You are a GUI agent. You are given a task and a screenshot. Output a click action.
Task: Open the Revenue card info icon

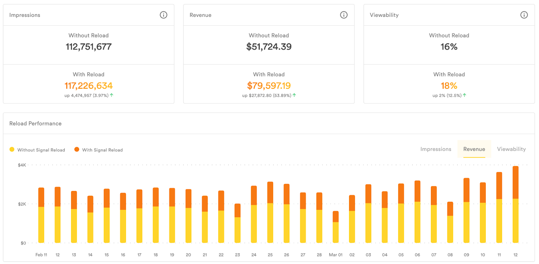click(x=344, y=15)
